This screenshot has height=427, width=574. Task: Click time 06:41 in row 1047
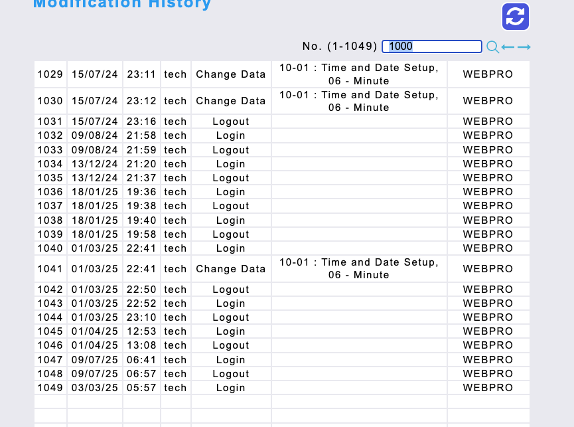click(x=141, y=360)
